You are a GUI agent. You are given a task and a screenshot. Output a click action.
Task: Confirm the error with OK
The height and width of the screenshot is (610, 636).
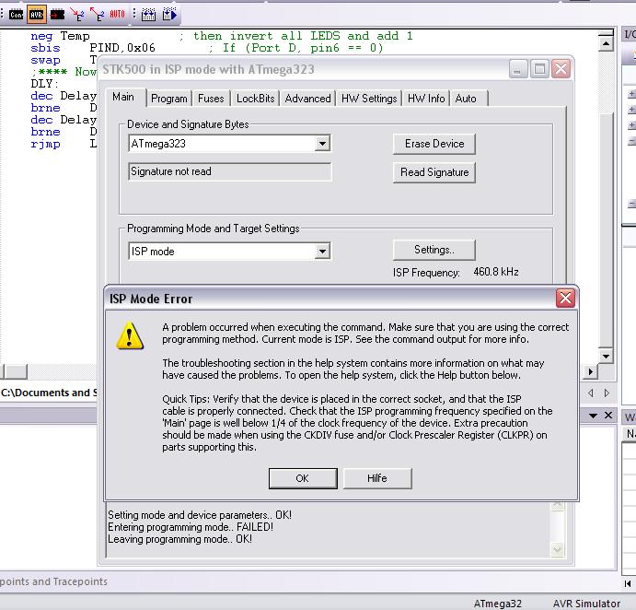pos(303,478)
